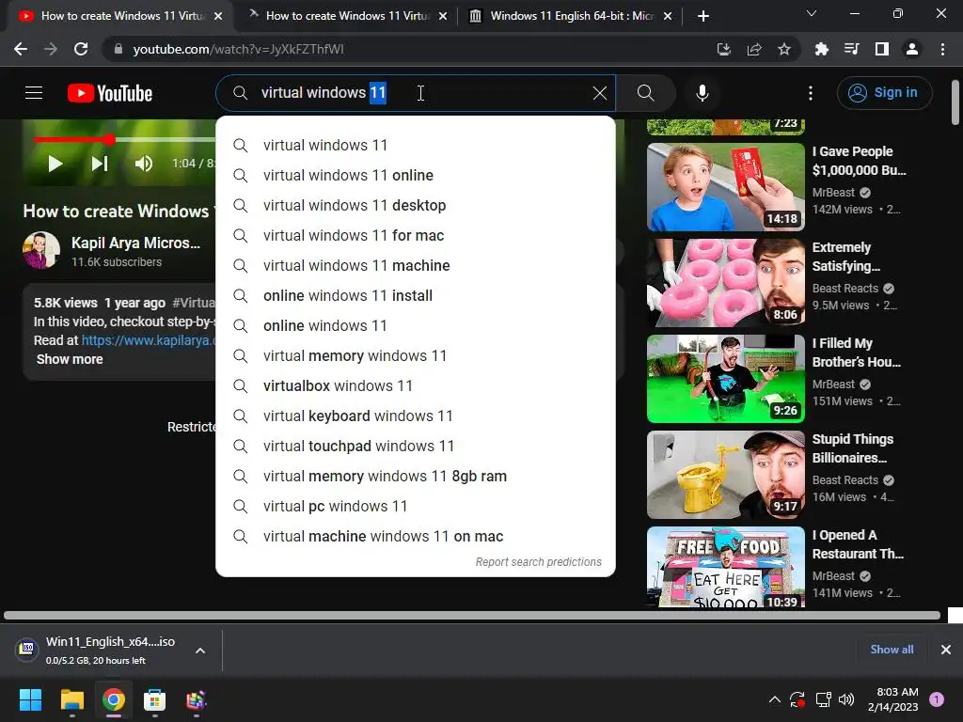Open the share this page icon
This screenshot has width=963, height=722.
point(753,49)
